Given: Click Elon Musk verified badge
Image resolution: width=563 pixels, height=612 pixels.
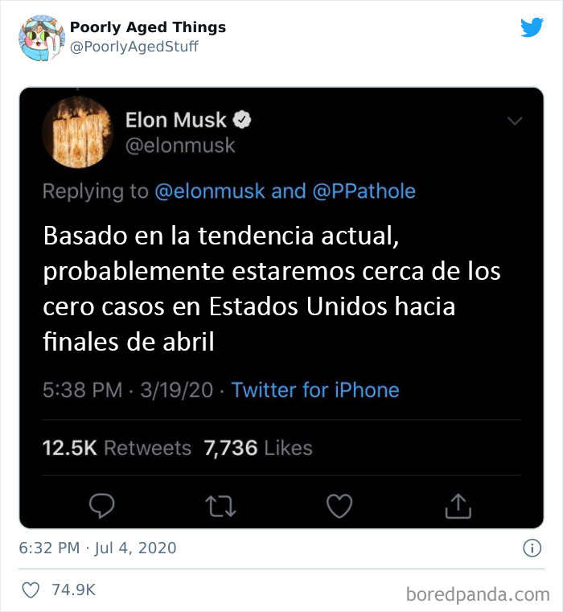Looking at the screenshot, I should pos(242,120).
